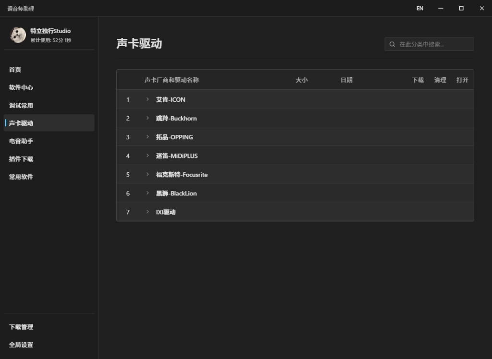
Task: Expand the IXI驱动 row
Action: pyautogui.click(x=148, y=212)
